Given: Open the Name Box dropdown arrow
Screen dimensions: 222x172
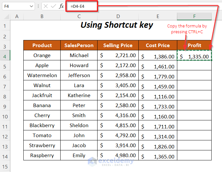Looking at the screenshot, I should pos(31,6).
